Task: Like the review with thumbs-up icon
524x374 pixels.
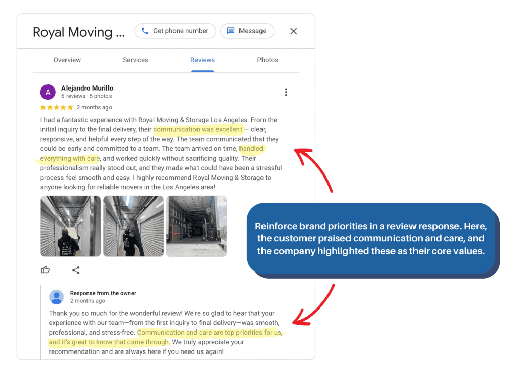Action: (46, 270)
